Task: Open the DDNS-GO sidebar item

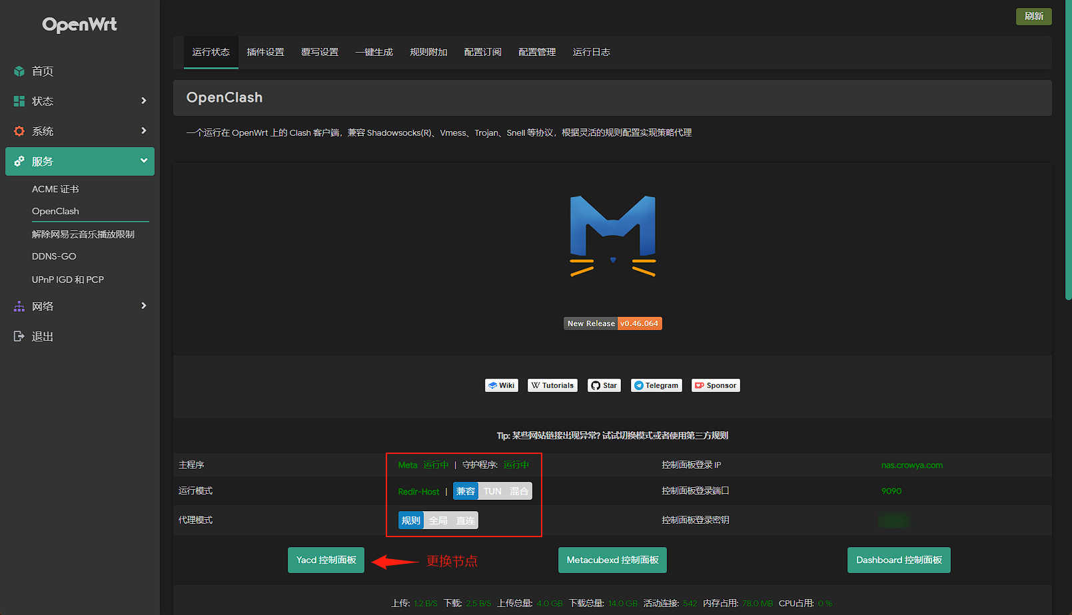Action: pos(54,256)
